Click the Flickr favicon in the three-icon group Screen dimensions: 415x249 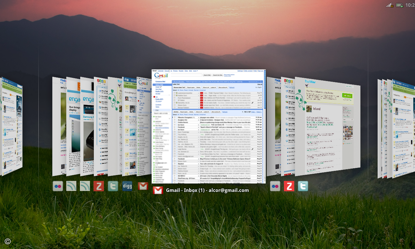[x=275, y=186]
